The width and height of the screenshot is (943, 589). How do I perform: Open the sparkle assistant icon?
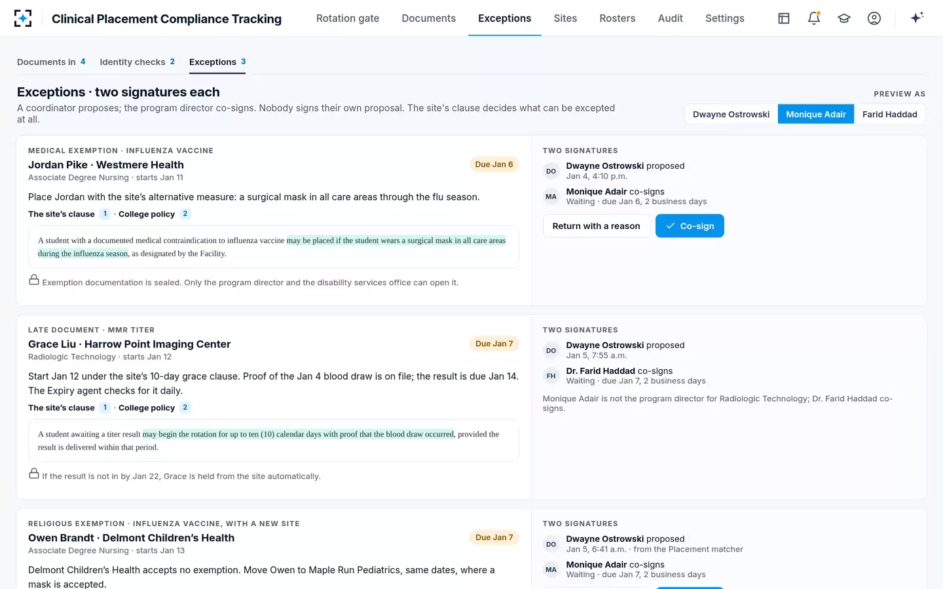point(917,18)
